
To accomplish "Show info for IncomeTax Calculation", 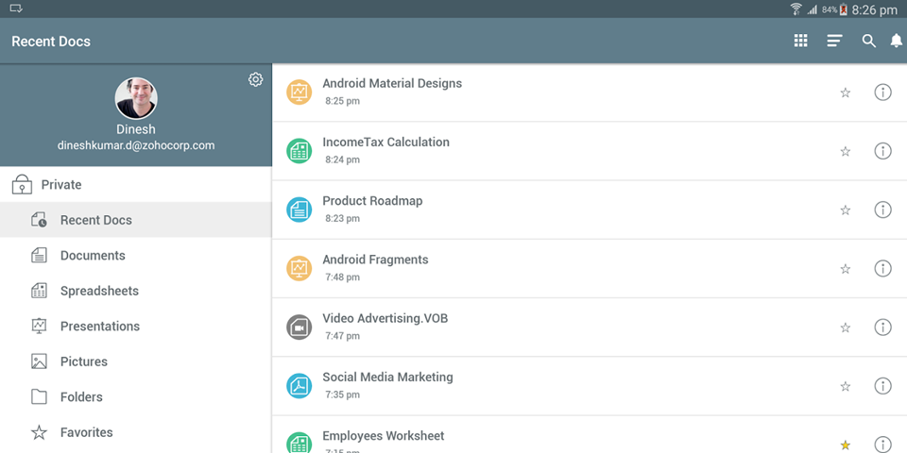I will coord(882,151).
